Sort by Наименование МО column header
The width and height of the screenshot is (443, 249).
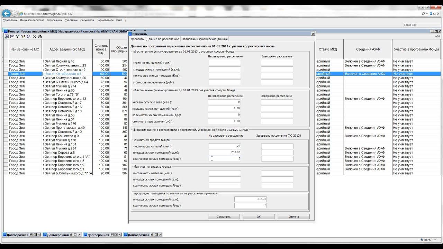coord(25,49)
